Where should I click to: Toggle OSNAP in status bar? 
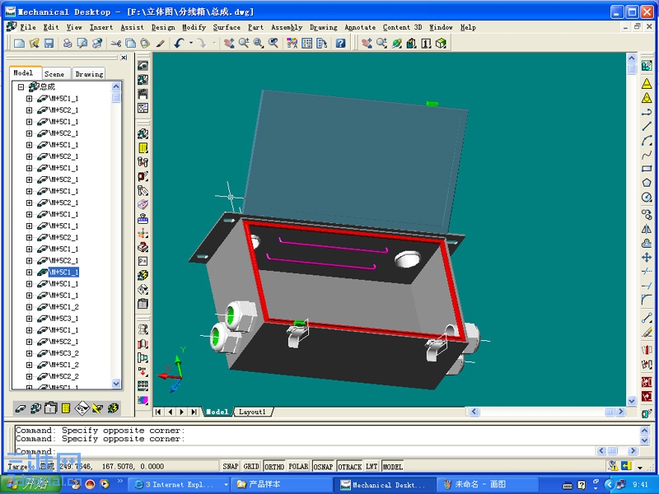coord(323,466)
